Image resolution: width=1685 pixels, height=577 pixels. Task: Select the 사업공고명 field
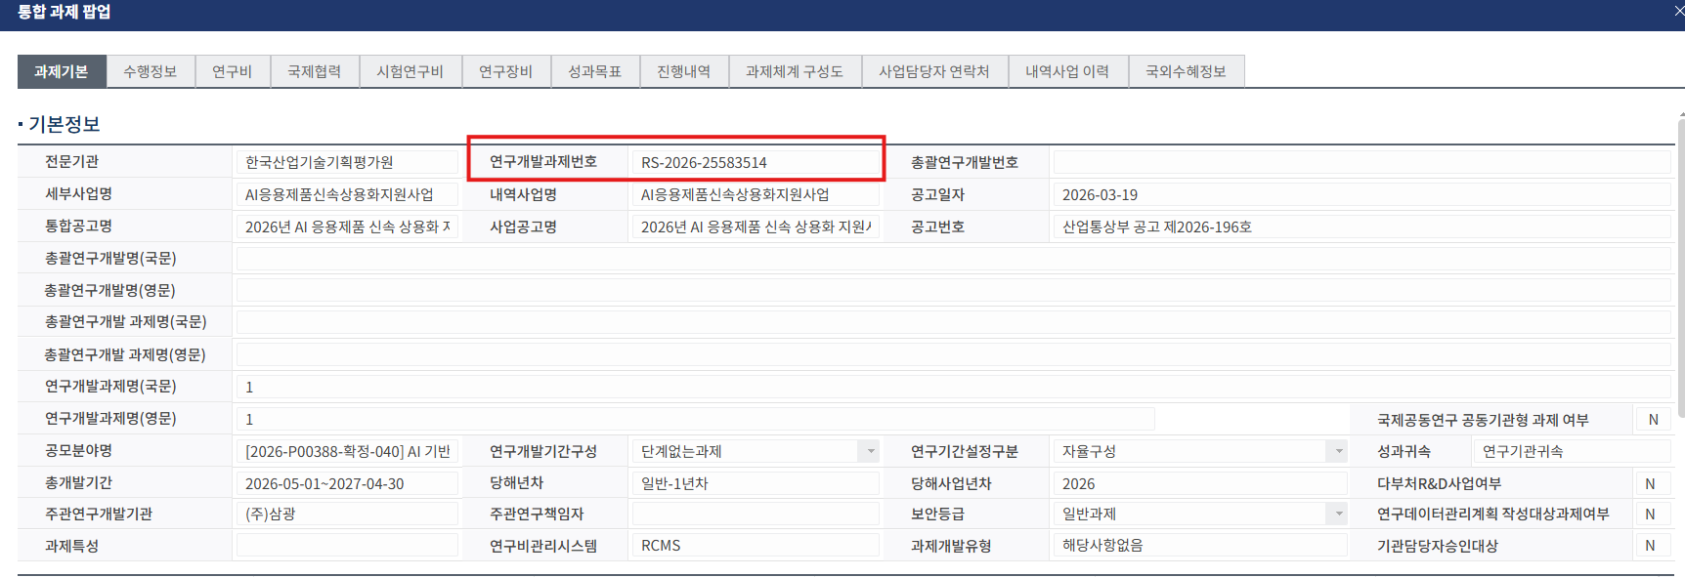click(x=756, y=227)
